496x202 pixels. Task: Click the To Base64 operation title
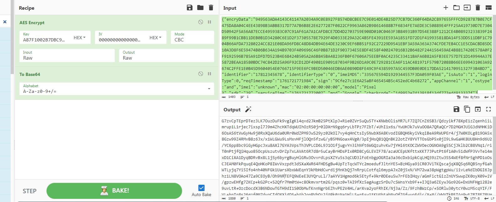30,74
